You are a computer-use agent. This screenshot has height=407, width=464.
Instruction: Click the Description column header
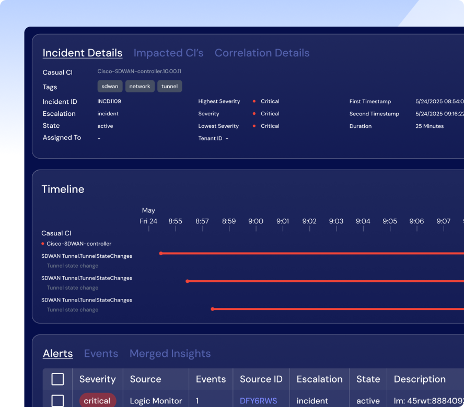pyautogui.click(x=420, y=379)
